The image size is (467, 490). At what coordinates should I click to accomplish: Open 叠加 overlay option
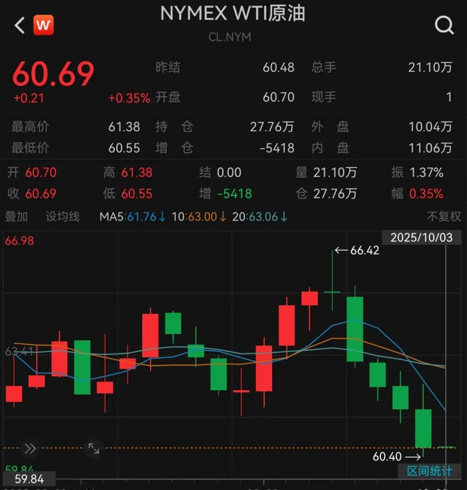tap(17, 217)
